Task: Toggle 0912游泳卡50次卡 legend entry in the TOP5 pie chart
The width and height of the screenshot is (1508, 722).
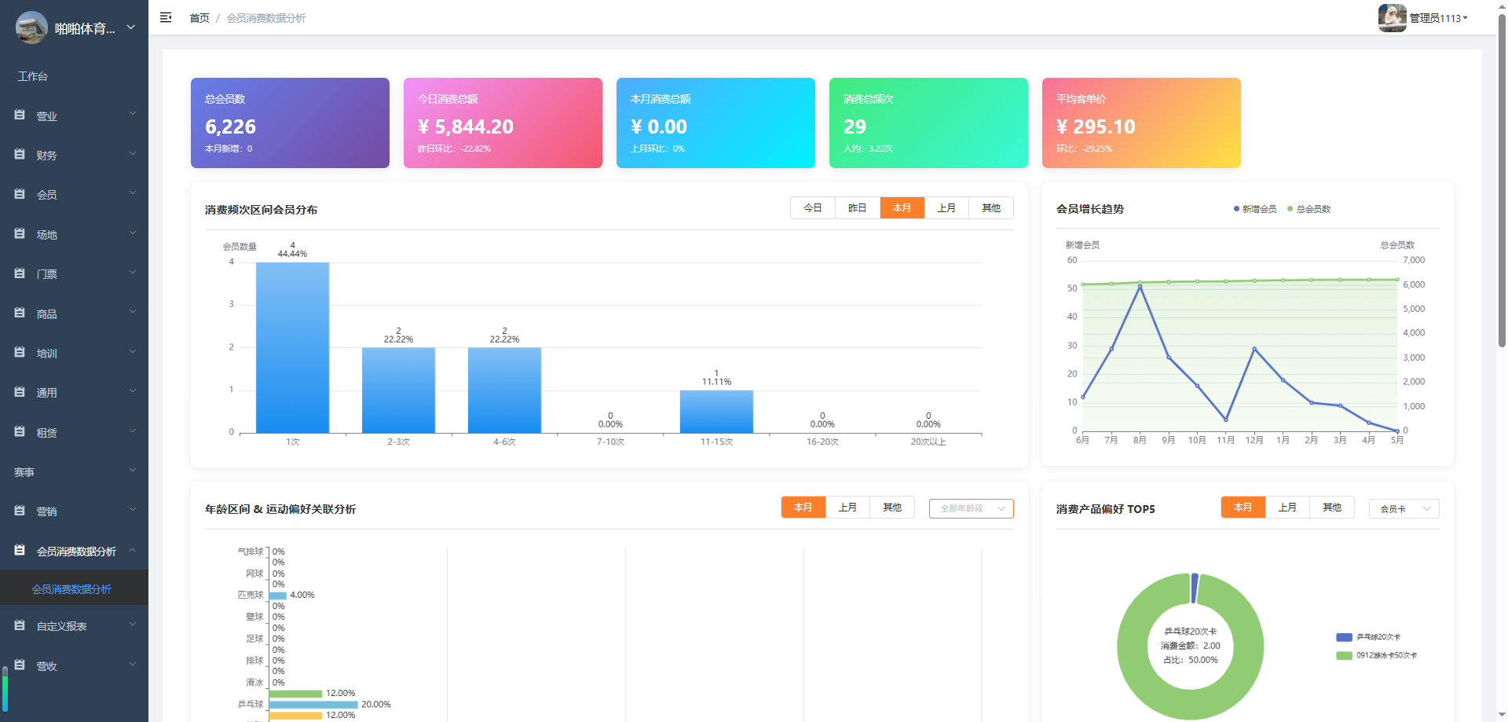Action: point(1377,655)
